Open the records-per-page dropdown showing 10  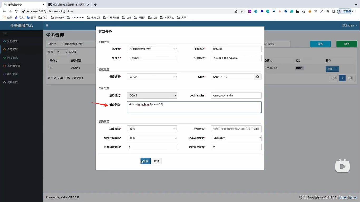[x=61, y=52]
